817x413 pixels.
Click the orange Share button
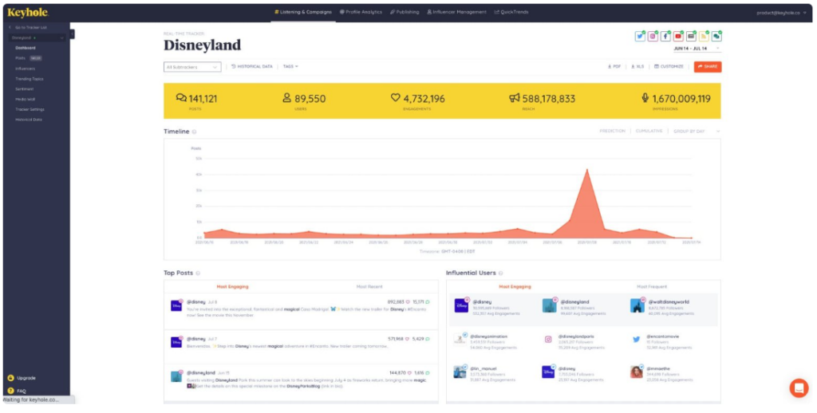[708, 67]
